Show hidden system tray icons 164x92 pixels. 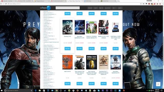coord(147,90)
